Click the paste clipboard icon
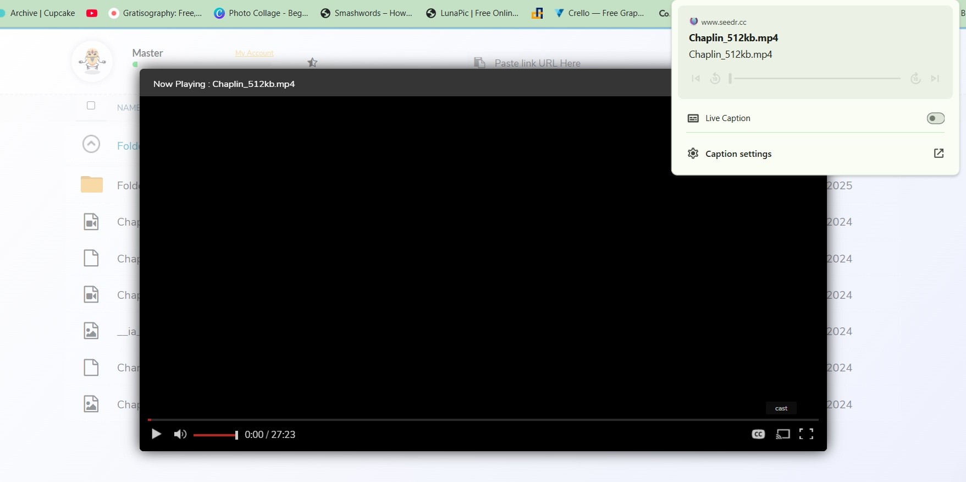 [479, 63]
